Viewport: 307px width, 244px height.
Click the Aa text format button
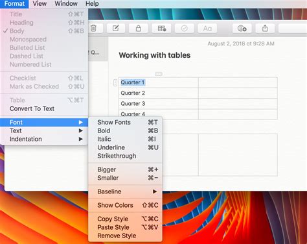tap(207, 29)
